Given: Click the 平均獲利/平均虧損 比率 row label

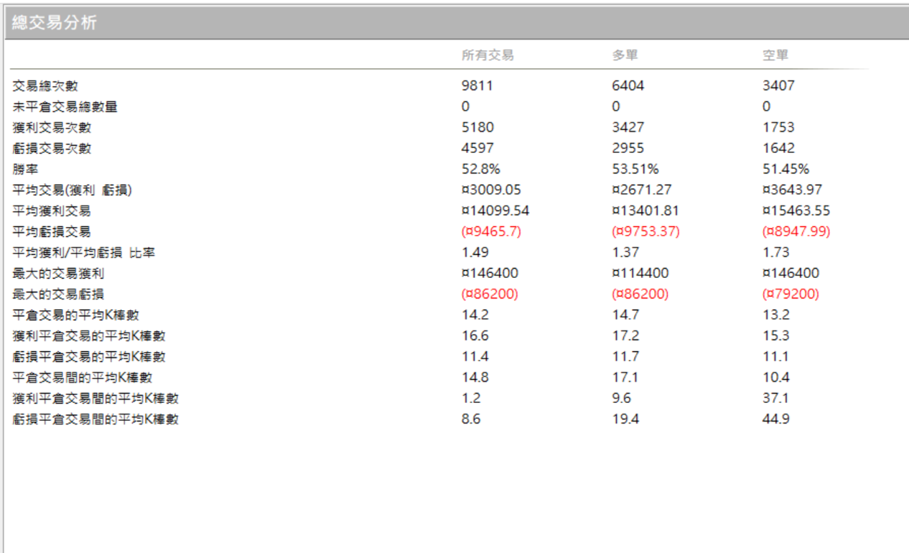Looking at the screenshot, I should (84, 253).
